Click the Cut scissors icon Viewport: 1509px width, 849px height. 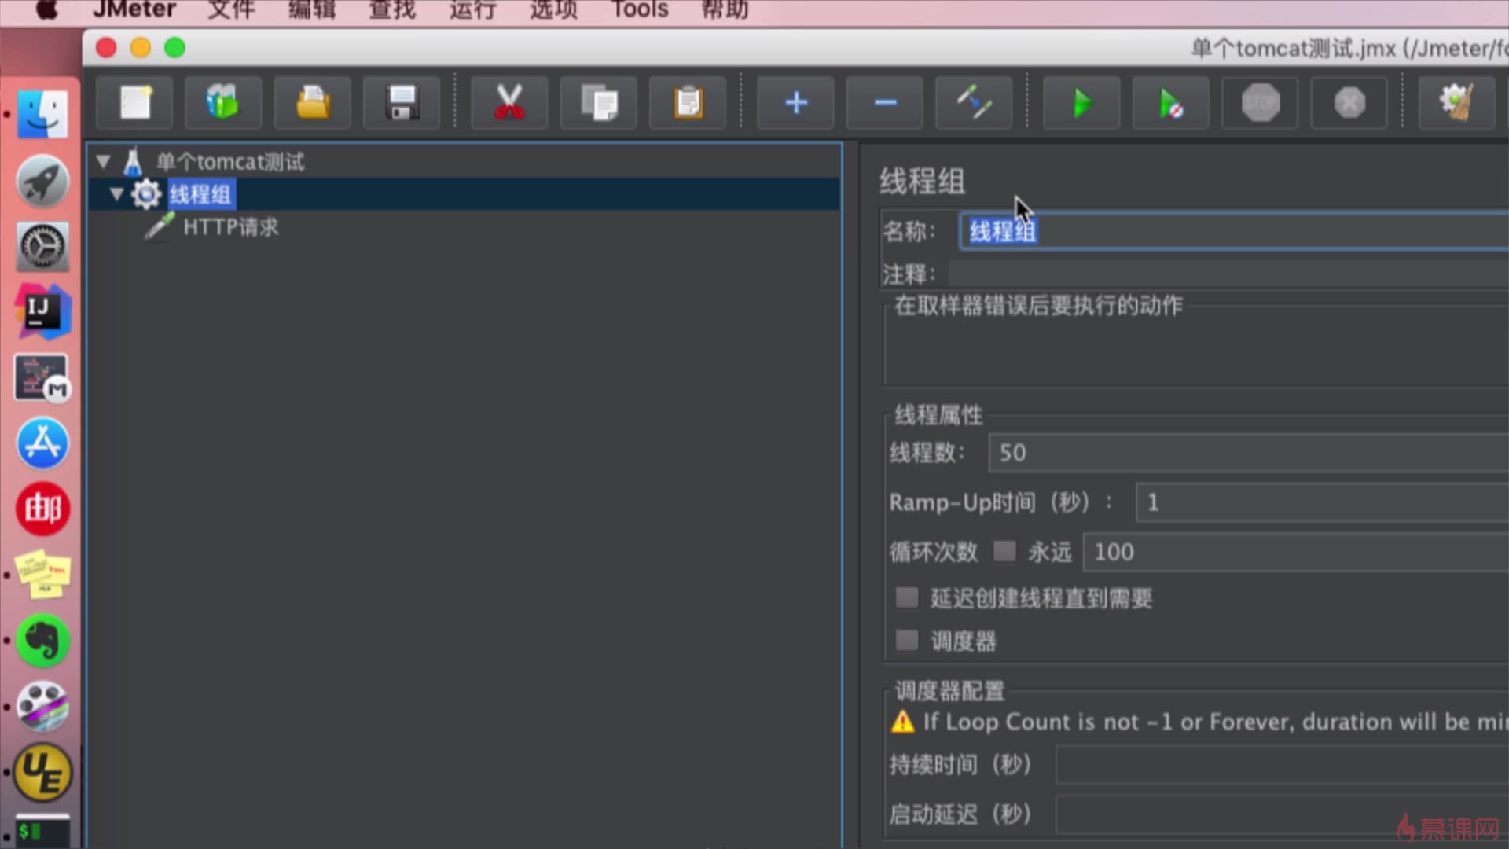(x=509, y=103)
